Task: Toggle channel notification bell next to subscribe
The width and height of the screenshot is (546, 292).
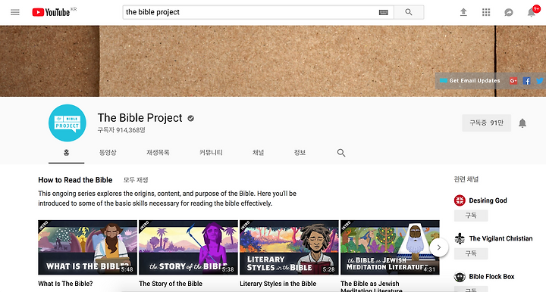Action: (522, 123)
